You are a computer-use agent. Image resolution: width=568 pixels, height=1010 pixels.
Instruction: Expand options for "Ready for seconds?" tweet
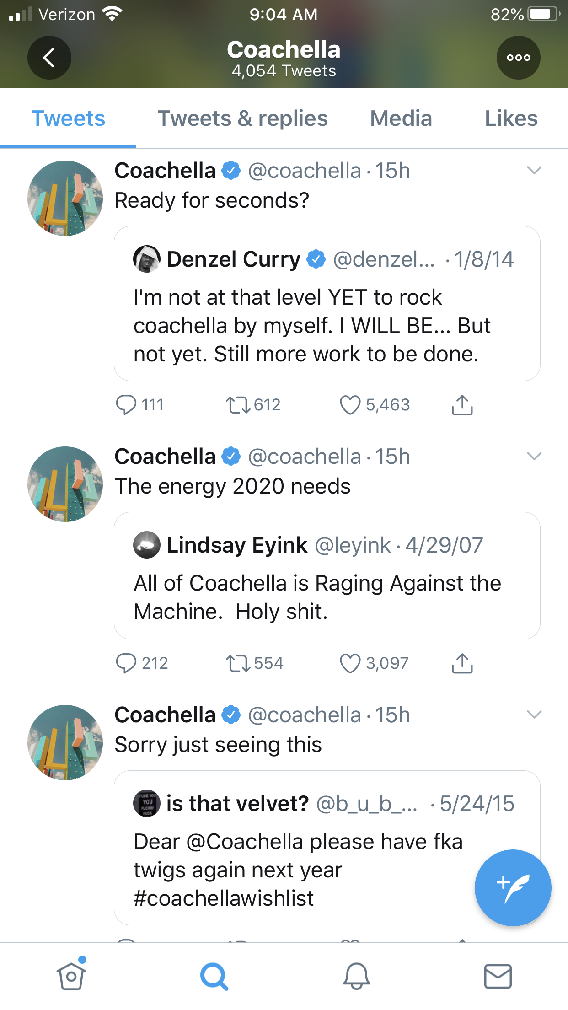point(534,170)
